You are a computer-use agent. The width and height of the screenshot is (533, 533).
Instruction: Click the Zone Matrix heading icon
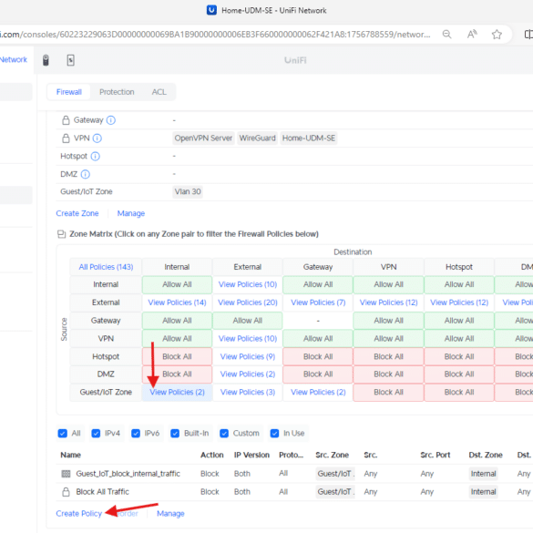click(62, 234)
